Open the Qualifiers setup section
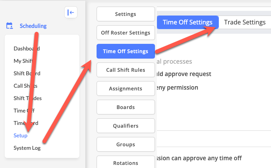The width and height of the screenshot is (271, 168). click(x=125, y=126)
